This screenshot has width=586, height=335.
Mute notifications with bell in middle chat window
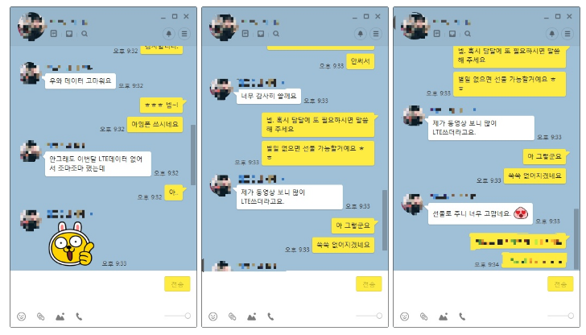[x=361, y=34]
